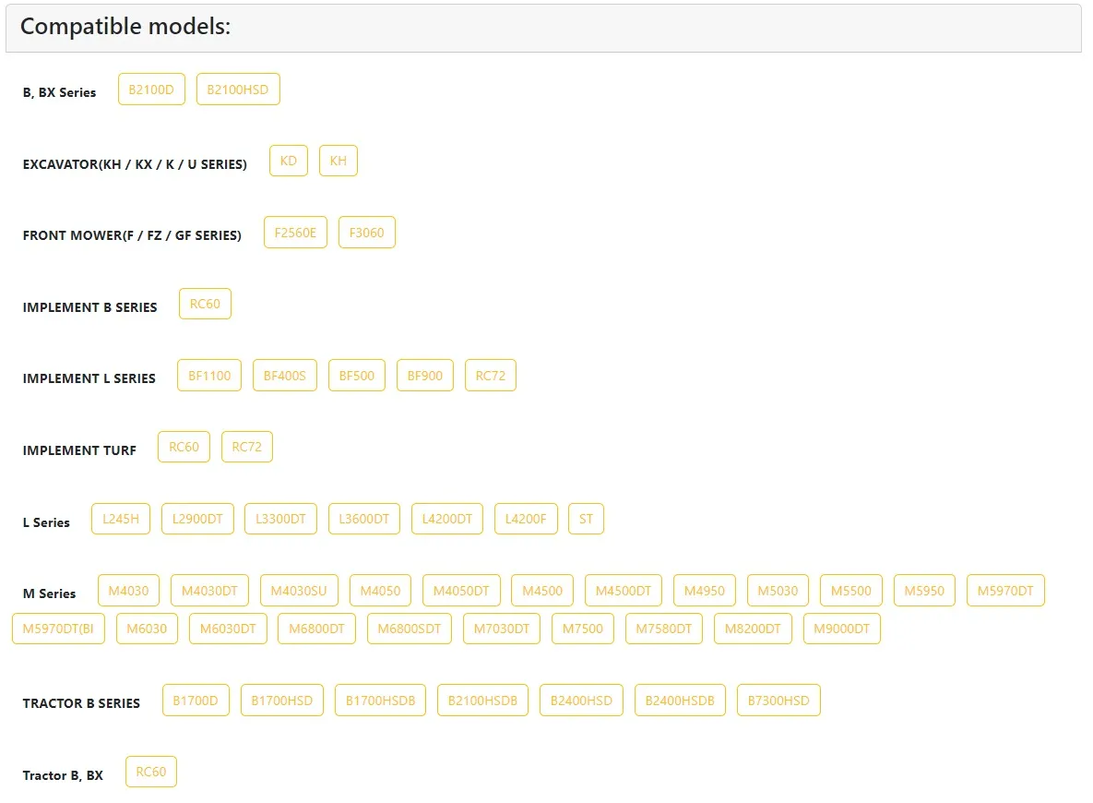This screenshot has width=1093, height=803.
Task: Click RC72 under Implement Turf
Action: click(x=247, y=447)
